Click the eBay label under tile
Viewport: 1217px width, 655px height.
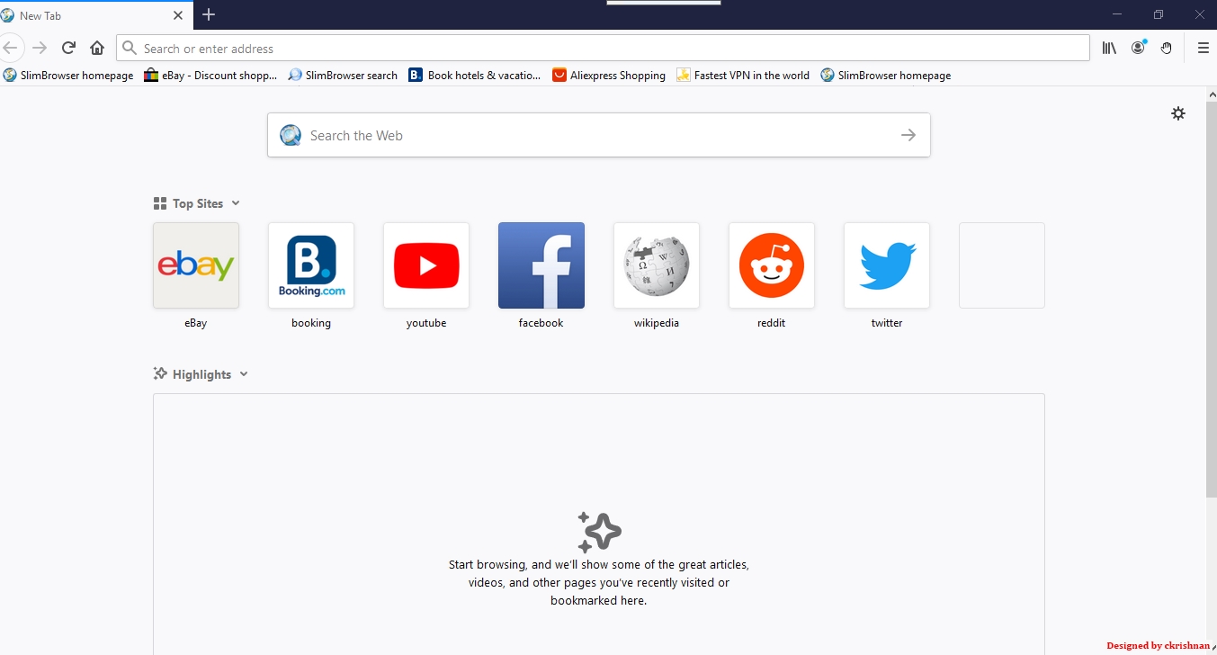tap(196, 323)
